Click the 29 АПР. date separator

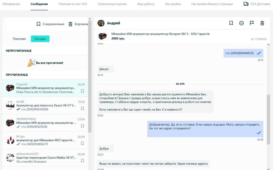180,84
